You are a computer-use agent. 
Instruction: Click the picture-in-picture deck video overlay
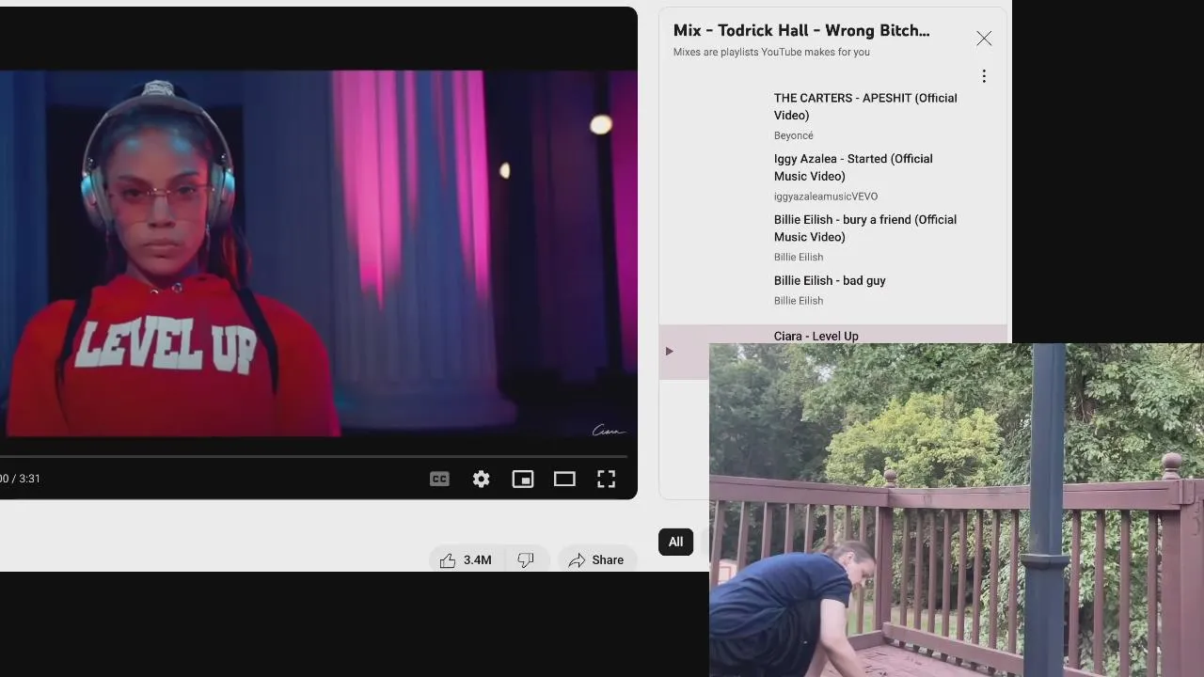(957, 510)
